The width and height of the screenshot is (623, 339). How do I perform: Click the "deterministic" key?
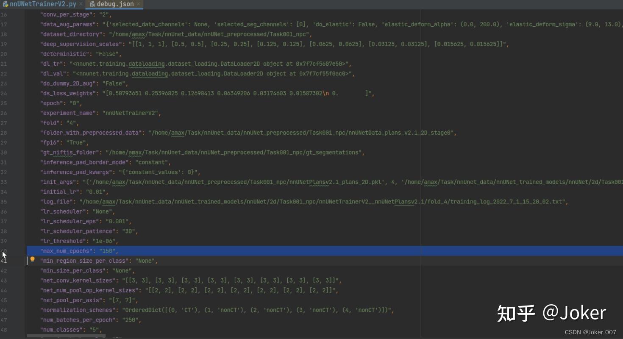click(65, 54)
